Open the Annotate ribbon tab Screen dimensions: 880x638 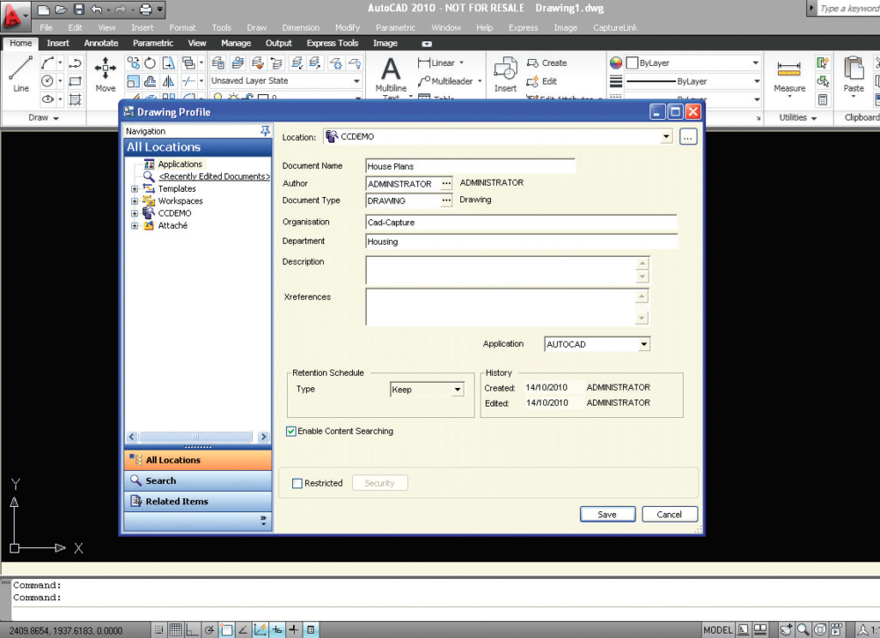tap(101, 43)
